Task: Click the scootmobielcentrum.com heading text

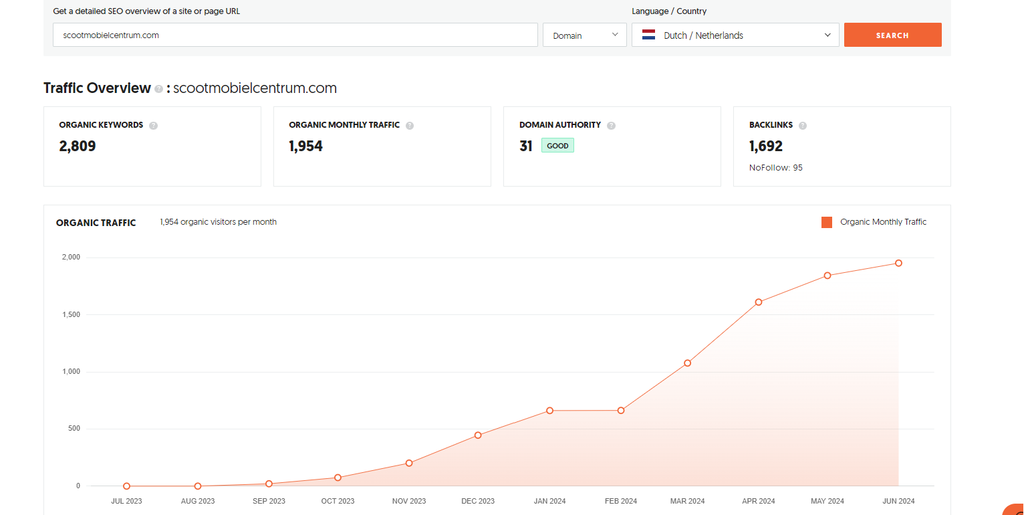Action: point(255,88)
